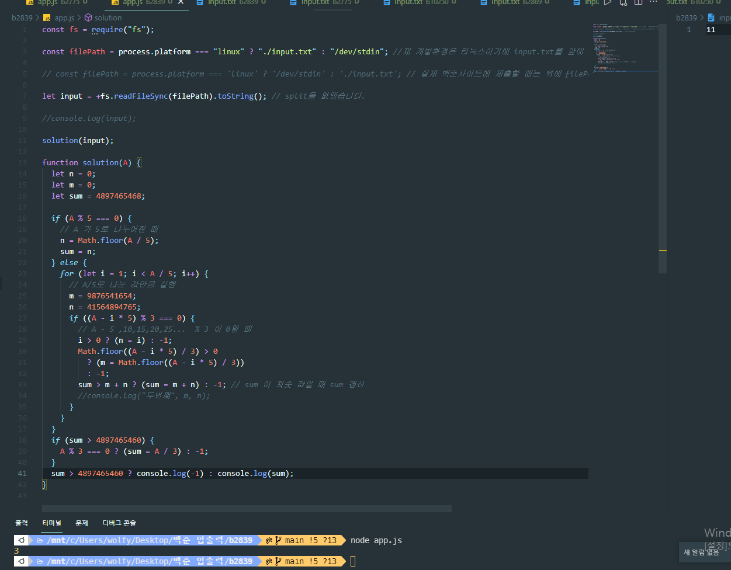Click line number 13 in the gutter

coord(23,162)
